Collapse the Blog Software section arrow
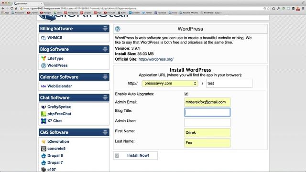 105,49
